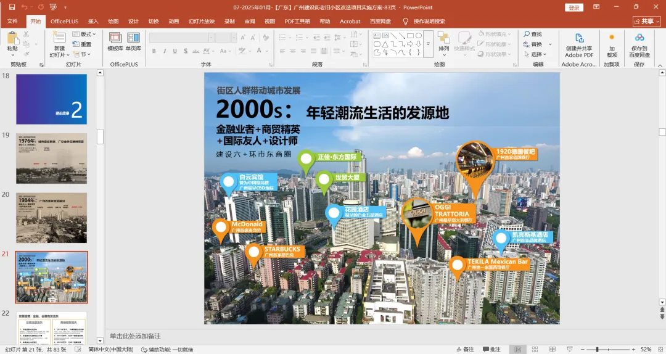Increase font size with the larger A icon
The height and width of the screenshot is (354, 666).
[x=243, y=38]
